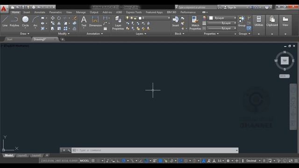This screenshot has height=168, width=299.
Task: Open the AutoCAD application menu logo
Action: pyautogui.click(x=4, y=9)
